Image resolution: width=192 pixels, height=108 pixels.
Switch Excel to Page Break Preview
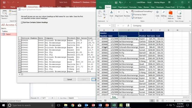click(x=163, y=101)
